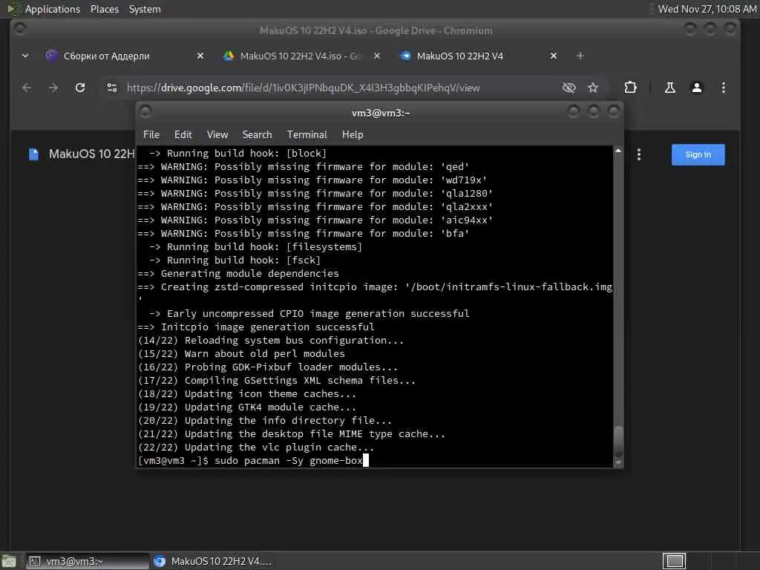This screenshot has width=760, height=570.
Task: Close the third MakuOS 10 22H2 V4 tab
Action: 554,56
